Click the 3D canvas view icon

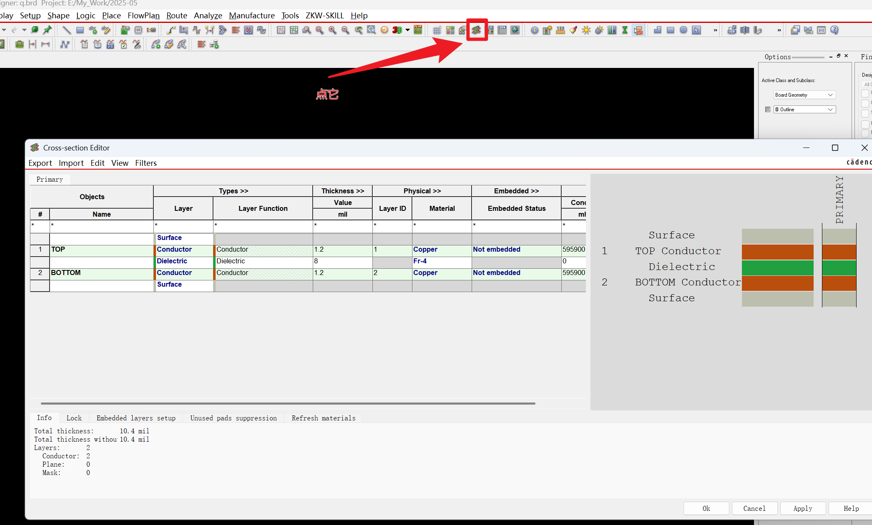[x=397, y=30]
